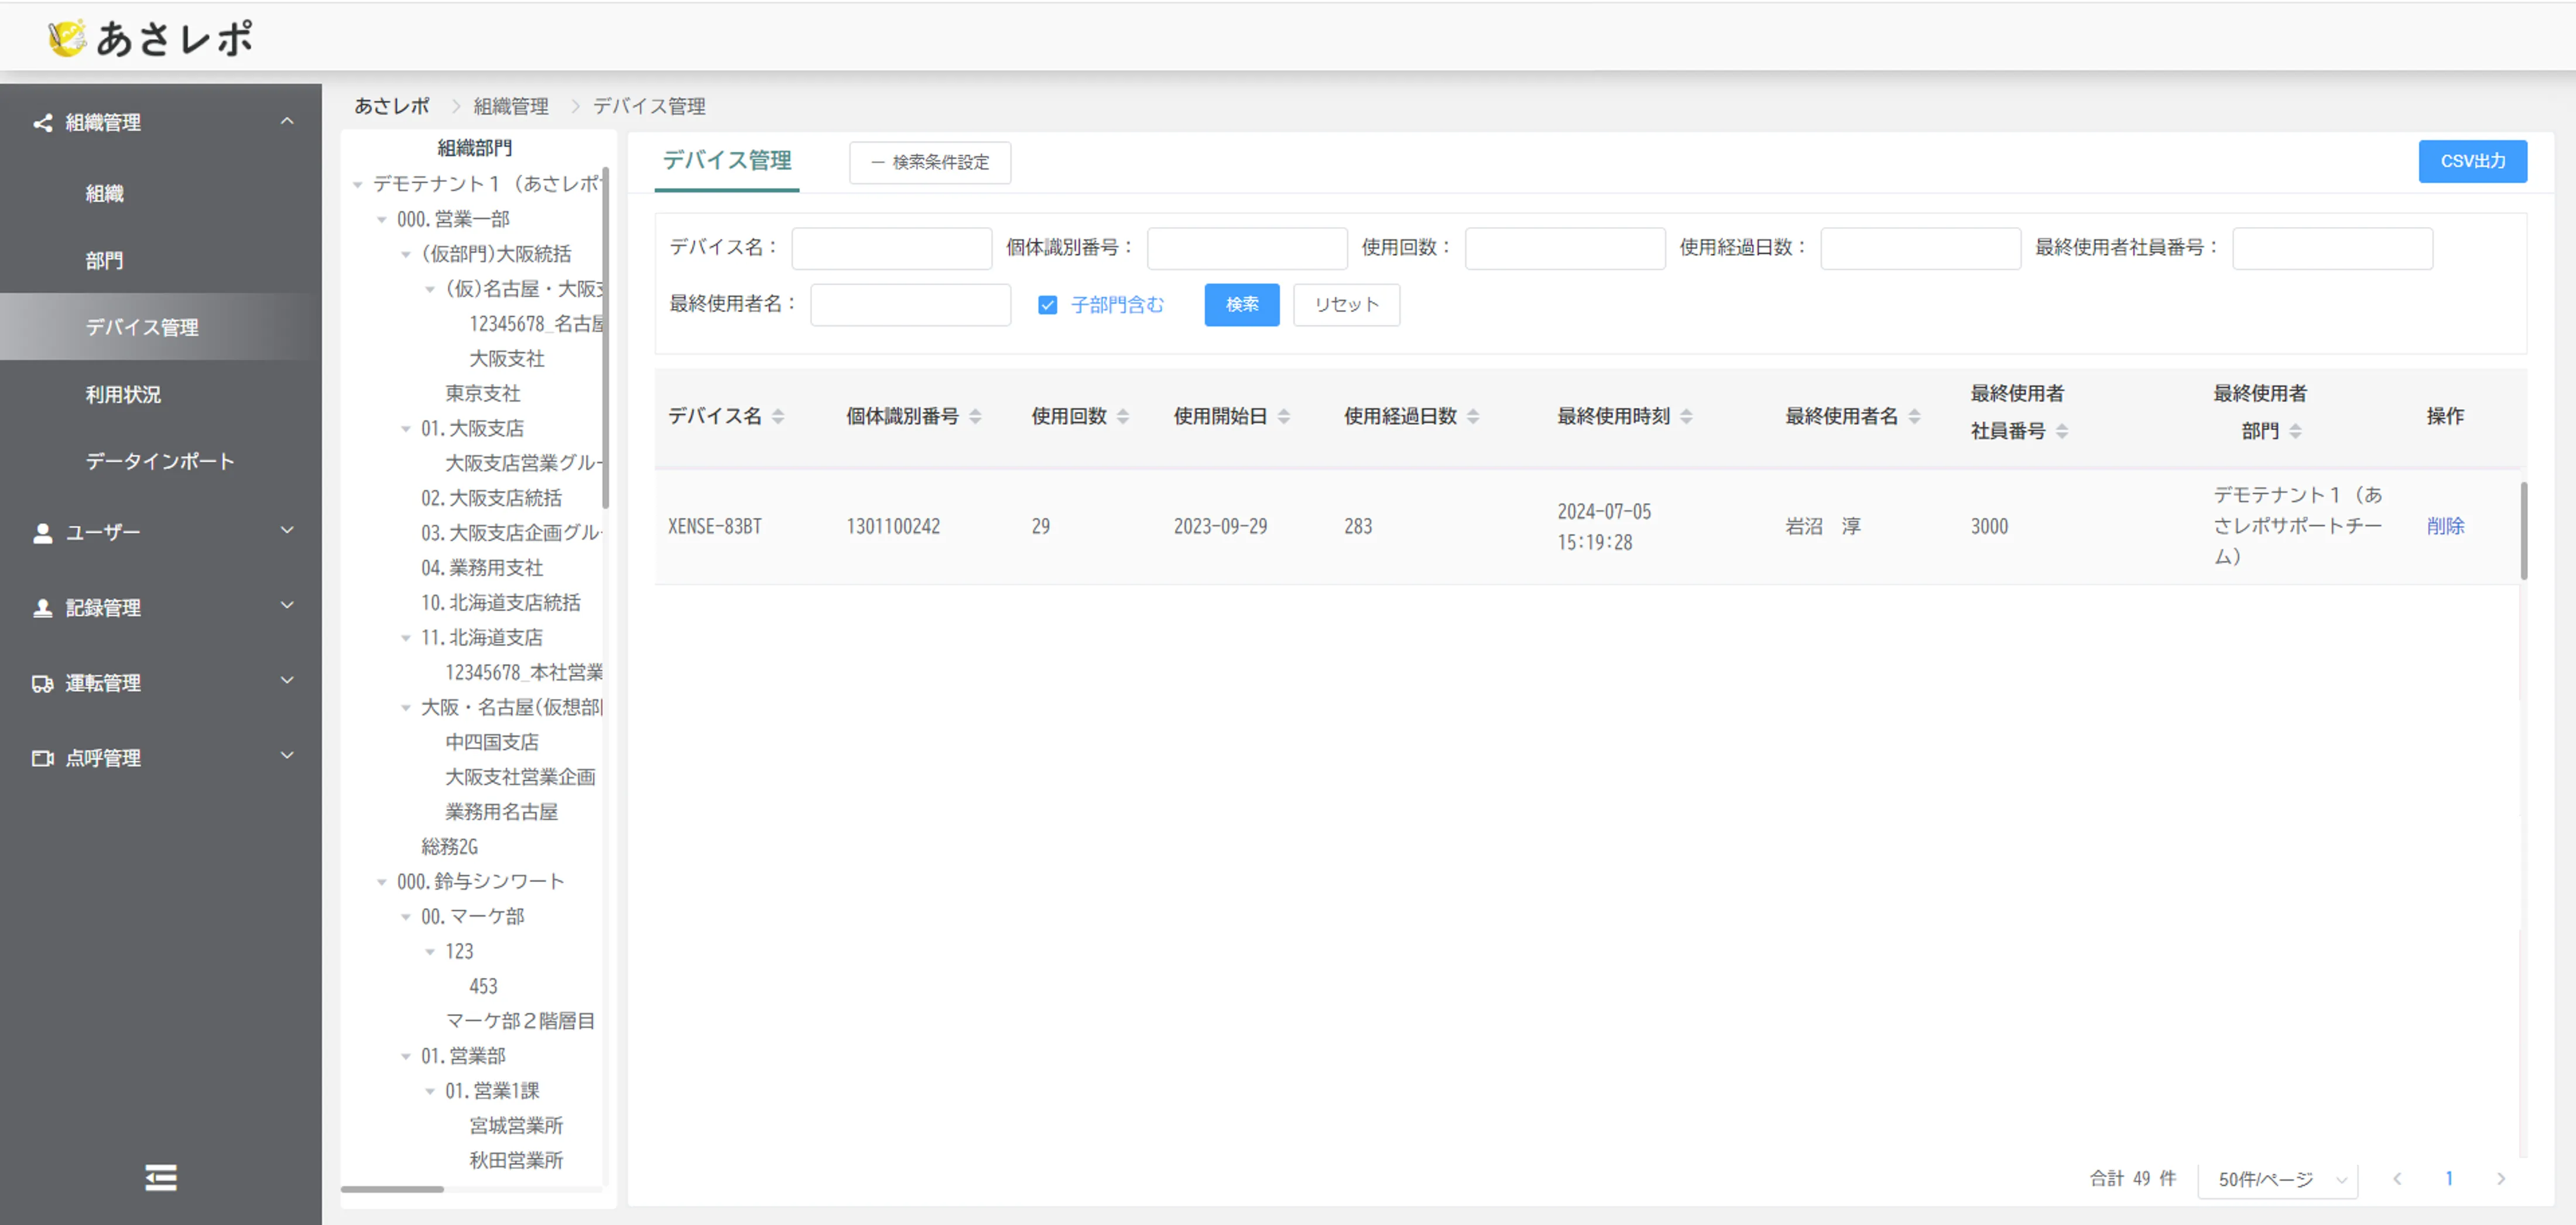The height and width of the screenshot is (1225, 2576).
Task: Toggle the 子部門含む checkbox
Action: tap(1047, 305)
